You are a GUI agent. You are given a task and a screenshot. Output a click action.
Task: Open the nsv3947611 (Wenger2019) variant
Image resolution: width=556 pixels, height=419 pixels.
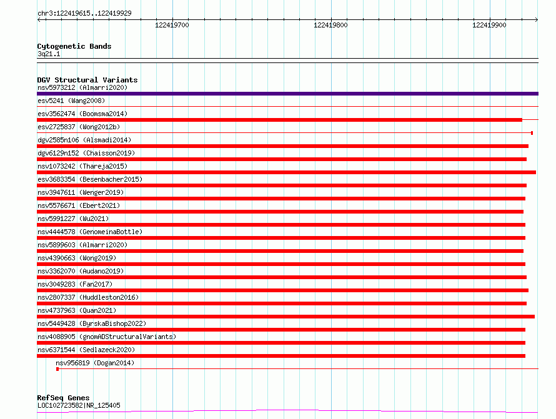point(81,192)
